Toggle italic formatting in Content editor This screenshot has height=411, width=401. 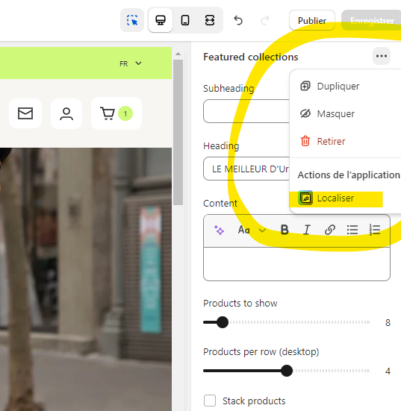(x=306, y=230)
